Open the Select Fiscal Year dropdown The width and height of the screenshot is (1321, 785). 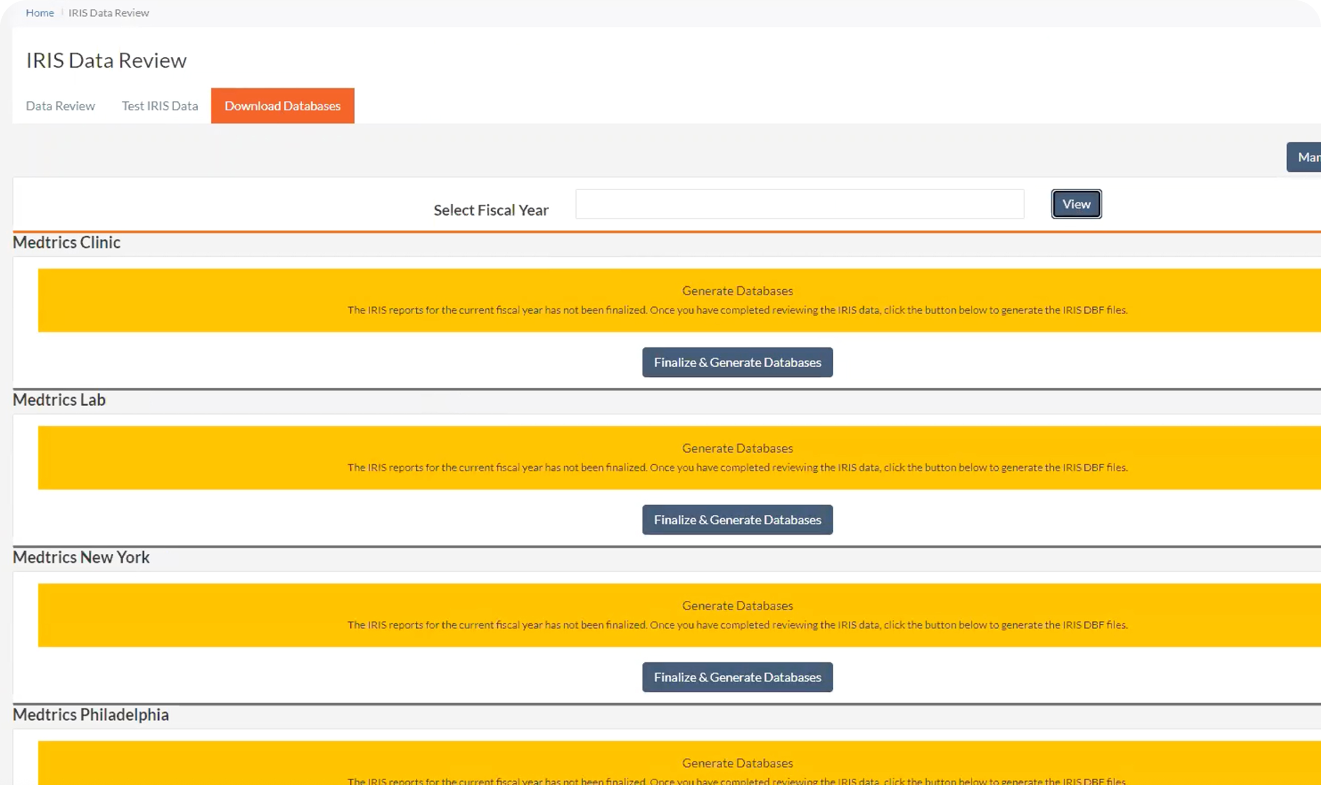point(799,204)
